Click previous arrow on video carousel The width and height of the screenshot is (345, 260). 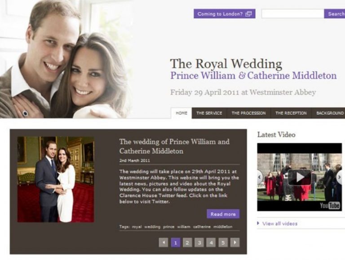coord(260,177)
